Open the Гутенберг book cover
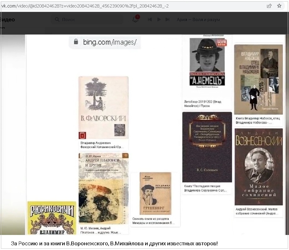The height and width of the screenshot is (250, 289). (x=155, y=193)
